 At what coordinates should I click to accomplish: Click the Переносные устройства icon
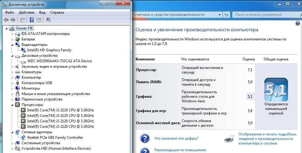tap(18, 99)
